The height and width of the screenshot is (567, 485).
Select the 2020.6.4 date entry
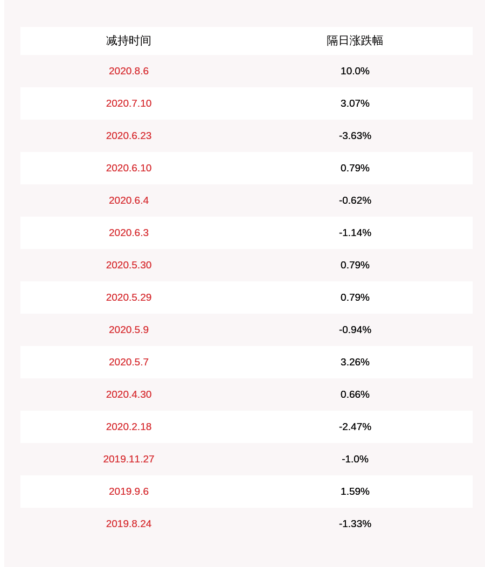[129, 200]
